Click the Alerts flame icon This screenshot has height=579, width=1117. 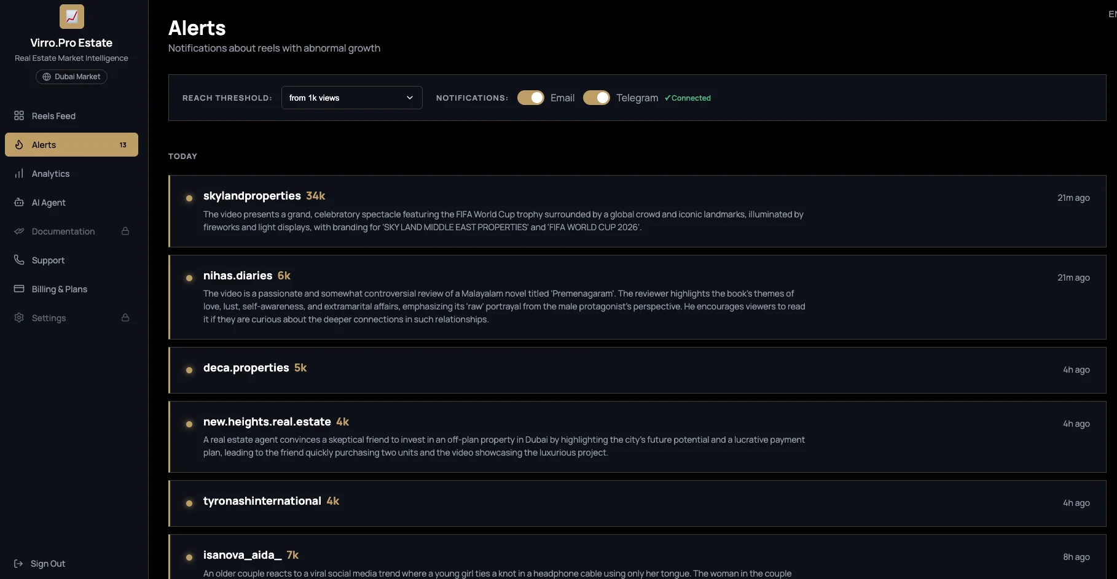pos(19,144)
